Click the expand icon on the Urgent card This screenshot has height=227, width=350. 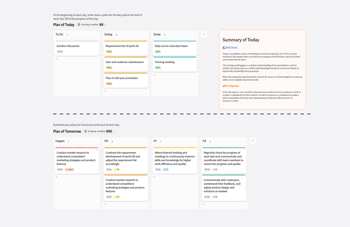[x=97, y=150]
